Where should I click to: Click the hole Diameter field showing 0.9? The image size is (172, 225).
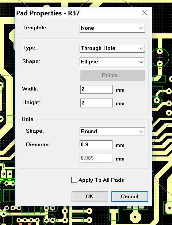point(96,145)
